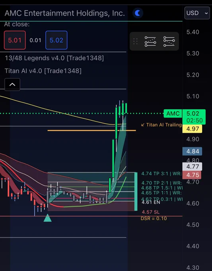The width and height of the screenshot is (212, 271).
Task: Open the USD currency dropdown
Action: coord(197,13)
